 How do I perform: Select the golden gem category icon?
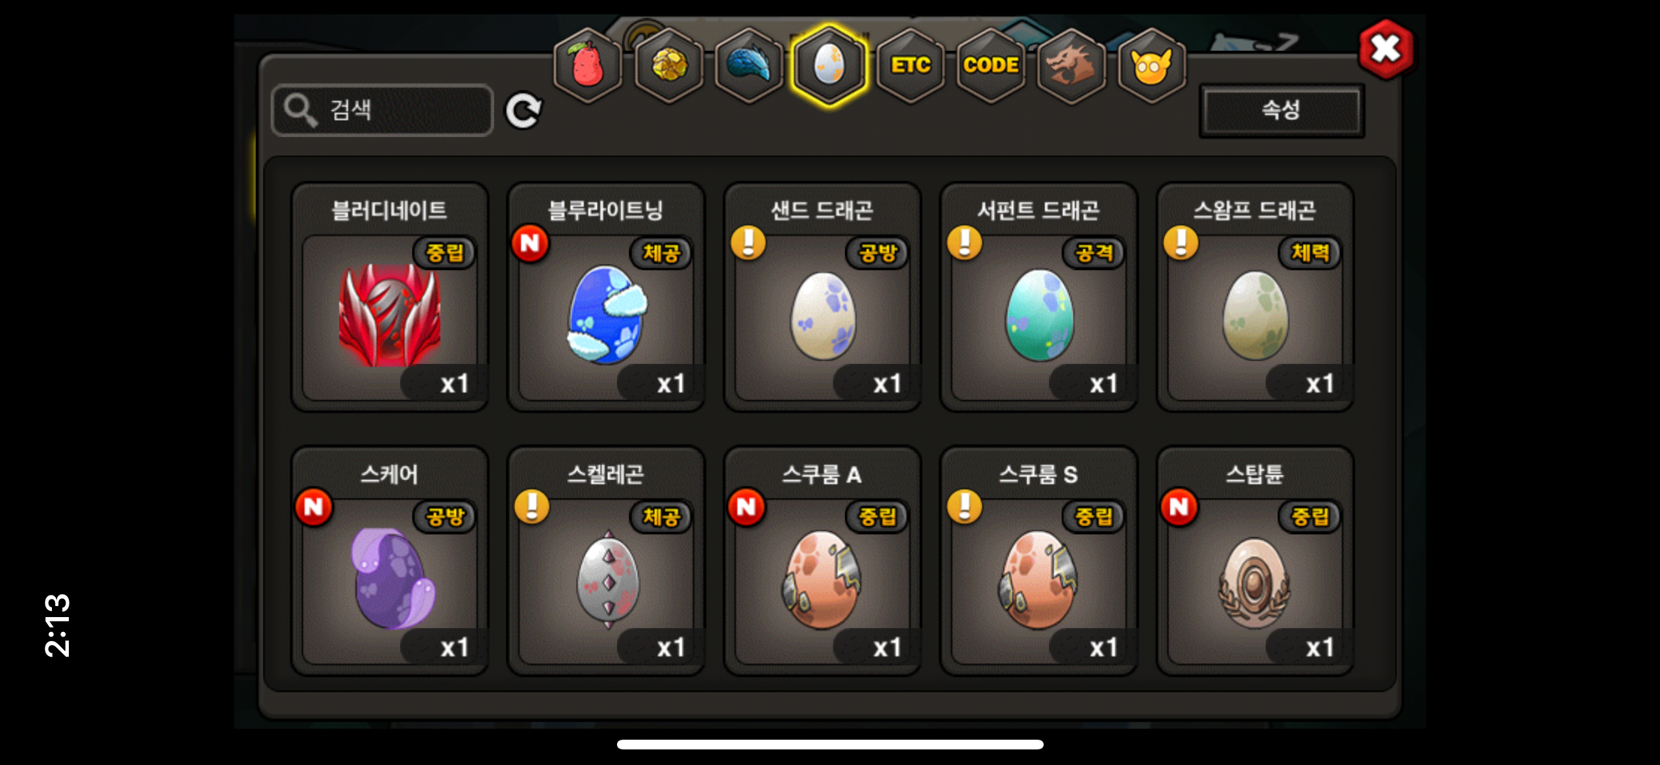(x=668, y=65)
